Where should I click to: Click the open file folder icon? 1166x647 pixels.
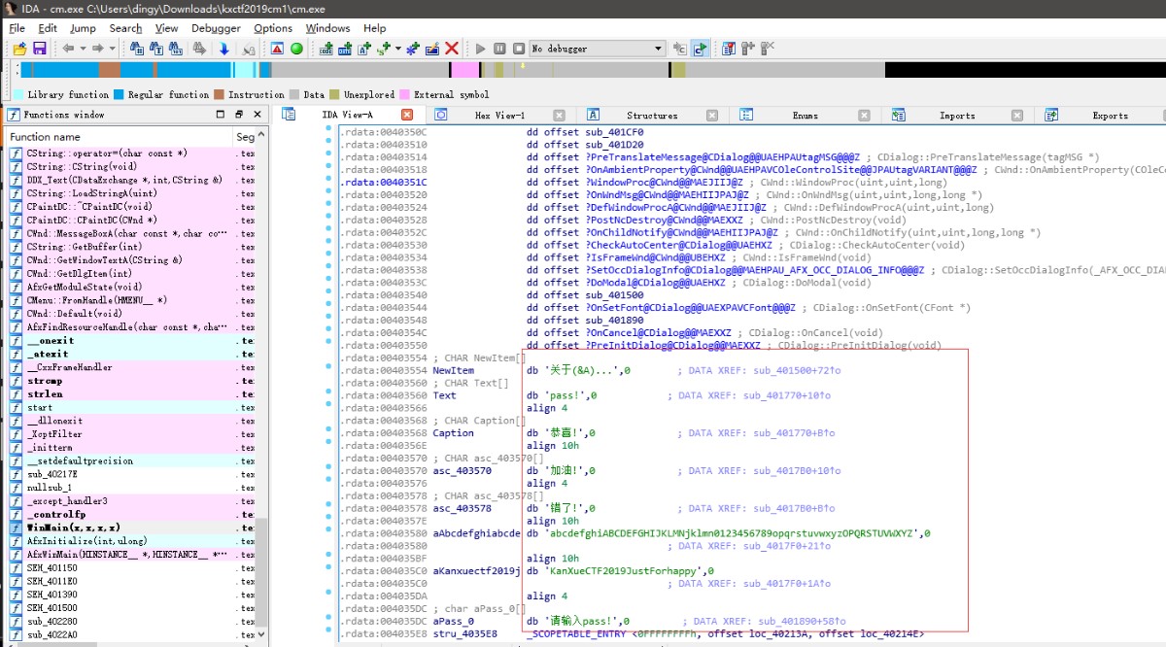(x=19, y=49)
